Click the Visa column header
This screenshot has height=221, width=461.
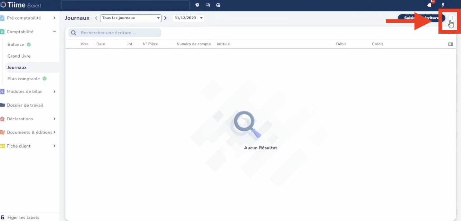84,44
